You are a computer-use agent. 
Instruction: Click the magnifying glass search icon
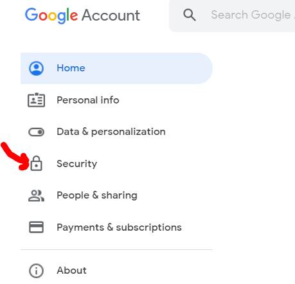190,15
